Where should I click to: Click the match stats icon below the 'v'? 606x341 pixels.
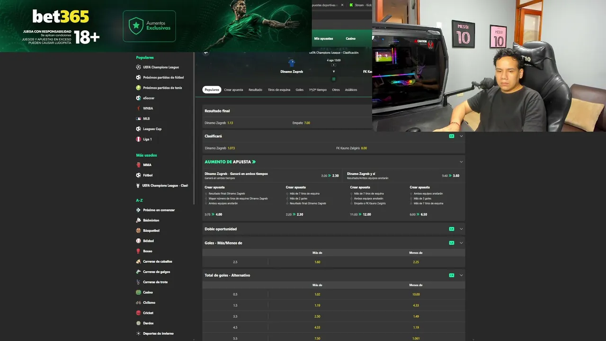click(334, 79)
